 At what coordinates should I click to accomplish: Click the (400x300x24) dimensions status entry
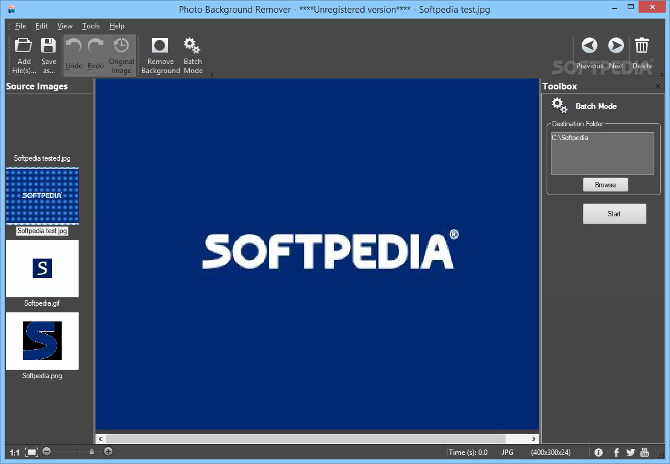pyautogui.click(x=551, y=453)
